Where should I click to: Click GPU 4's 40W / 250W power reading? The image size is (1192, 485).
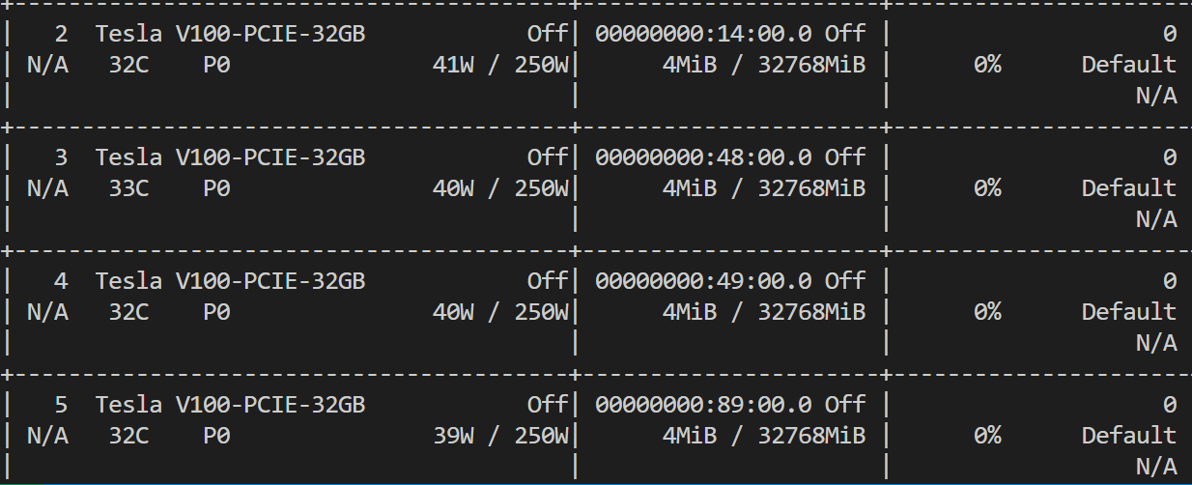[500, 312]
